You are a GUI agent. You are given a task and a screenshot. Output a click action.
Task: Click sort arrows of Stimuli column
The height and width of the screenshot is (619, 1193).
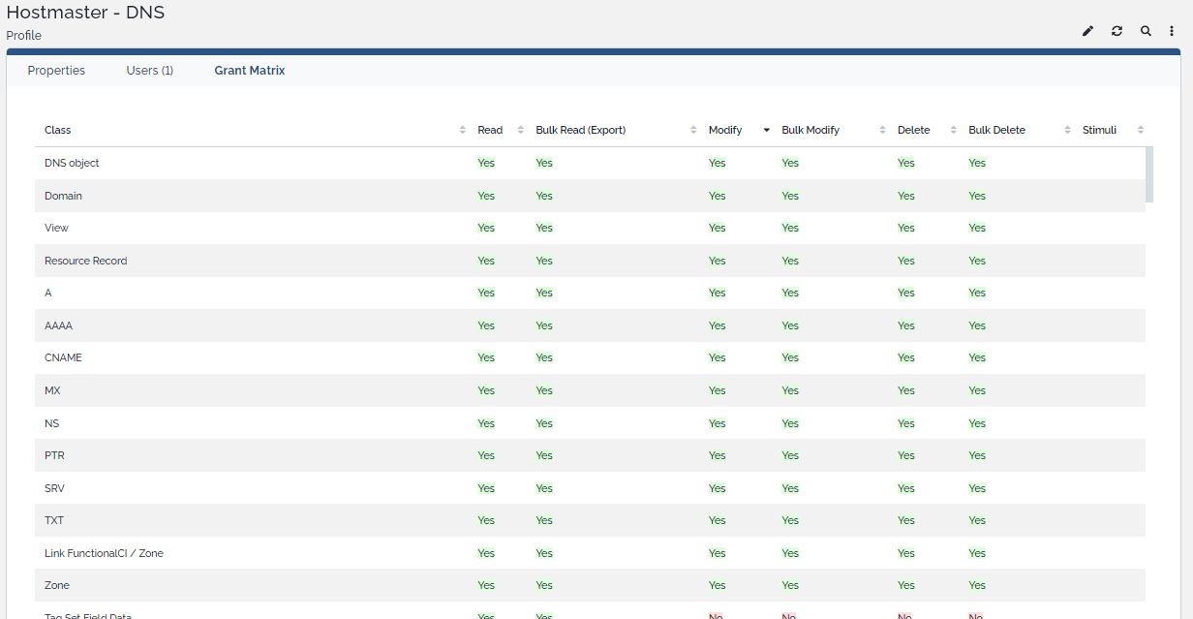tap(1140, 130)
